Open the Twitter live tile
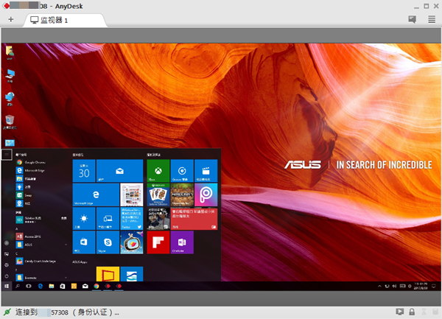442x319 pixels. click(x=132, y=218)
